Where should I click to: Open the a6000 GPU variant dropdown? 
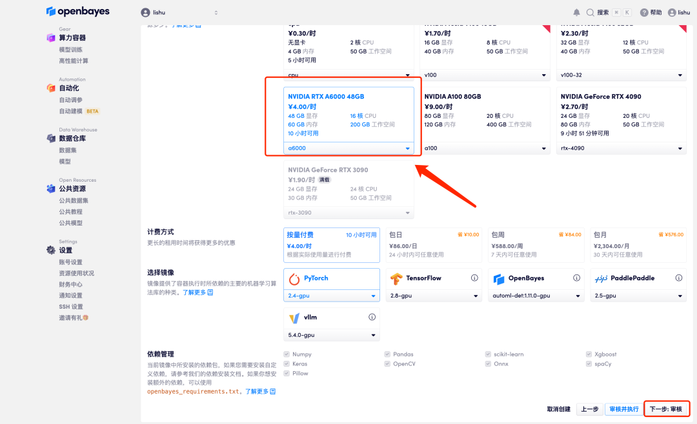tap(349, 148)
